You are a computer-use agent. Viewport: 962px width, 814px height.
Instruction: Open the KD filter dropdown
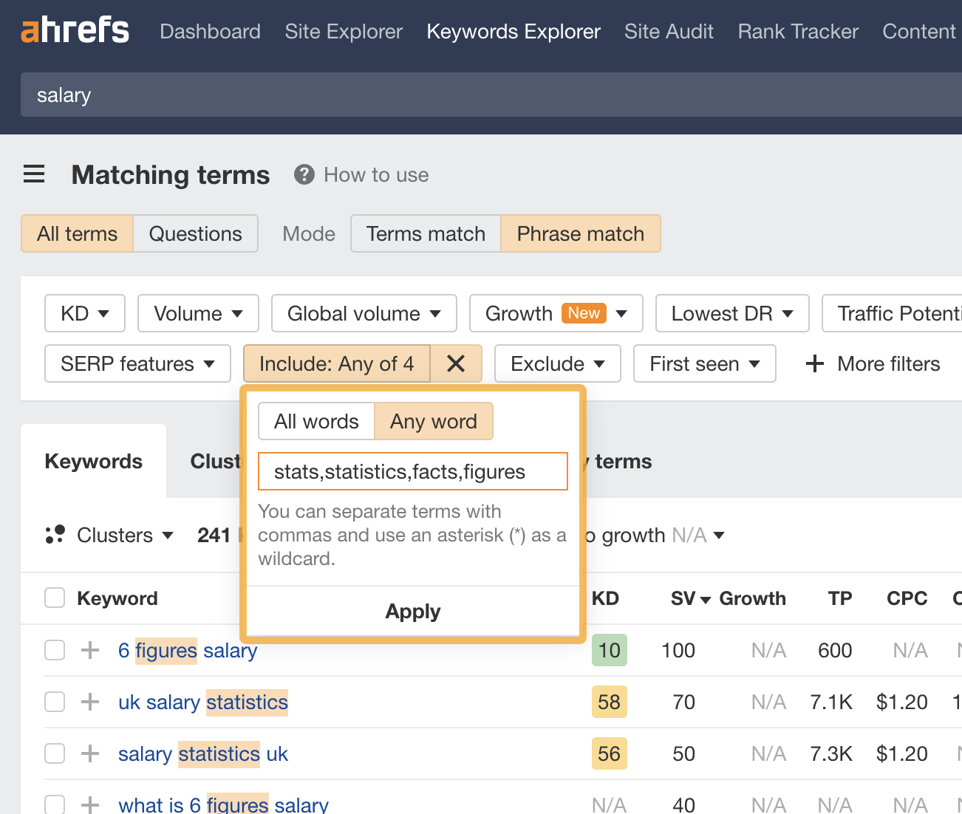pyautogui.click(x=84, y=313)
